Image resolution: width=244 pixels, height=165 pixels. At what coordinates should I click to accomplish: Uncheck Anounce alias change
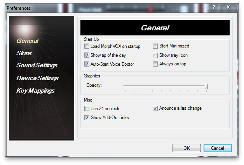155,108
